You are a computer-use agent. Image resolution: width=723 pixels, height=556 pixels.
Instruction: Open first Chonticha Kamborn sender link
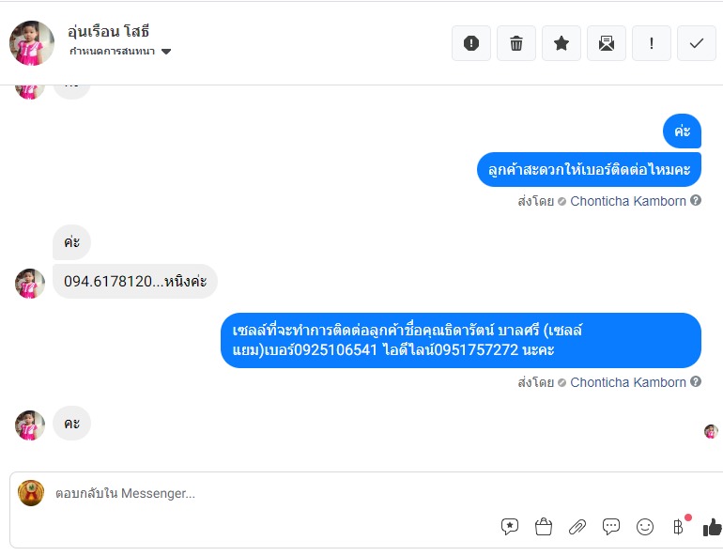pos(628,202)
